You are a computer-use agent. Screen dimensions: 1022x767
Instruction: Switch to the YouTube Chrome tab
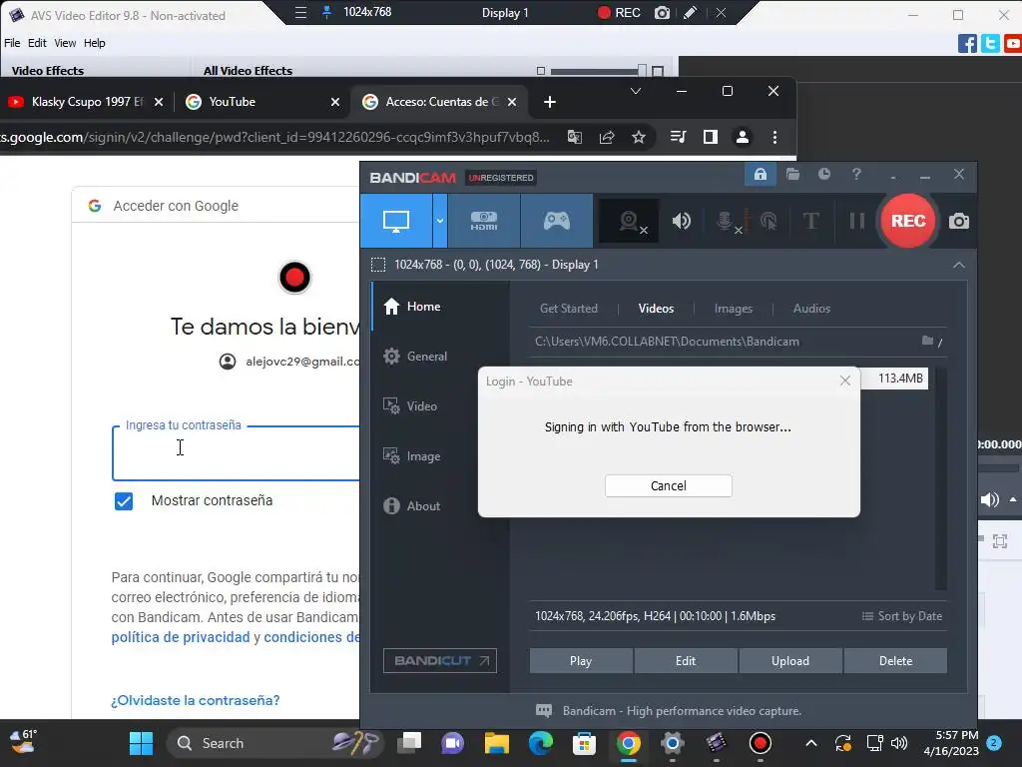coord(260,102)
